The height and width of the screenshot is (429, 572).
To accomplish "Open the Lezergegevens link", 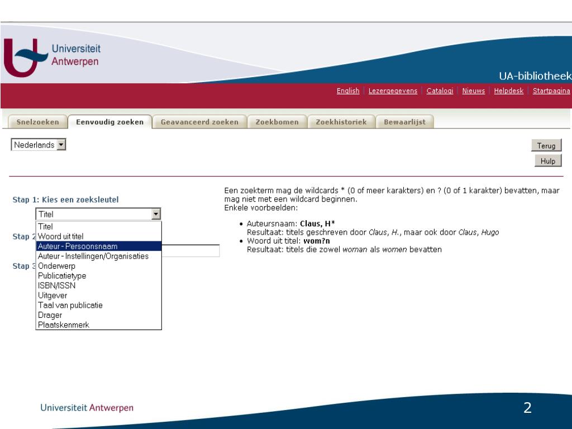I will 393,91.
